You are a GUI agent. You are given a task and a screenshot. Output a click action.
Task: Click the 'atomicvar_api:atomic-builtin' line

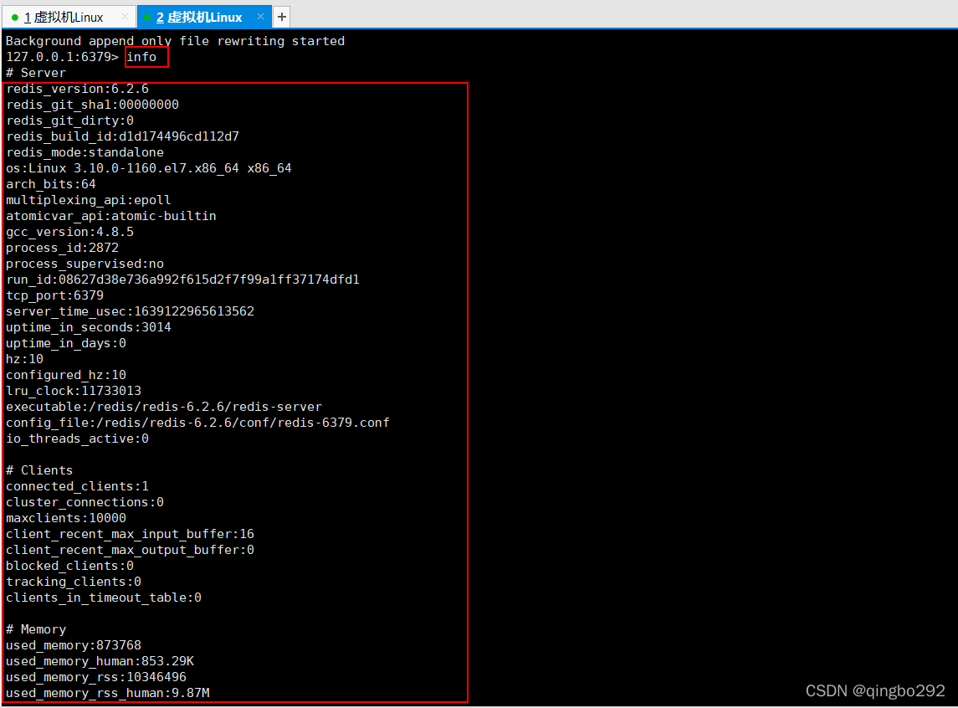click(x=111, y=216)
